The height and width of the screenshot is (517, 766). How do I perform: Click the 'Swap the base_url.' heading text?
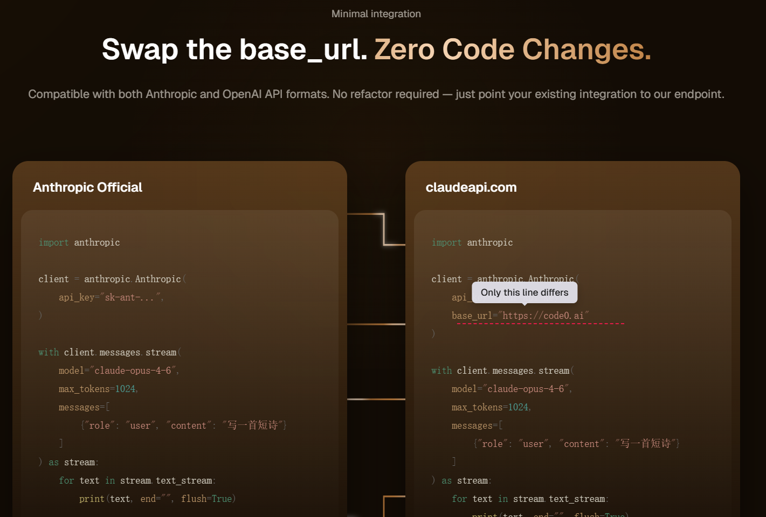[x=234, y=50]
